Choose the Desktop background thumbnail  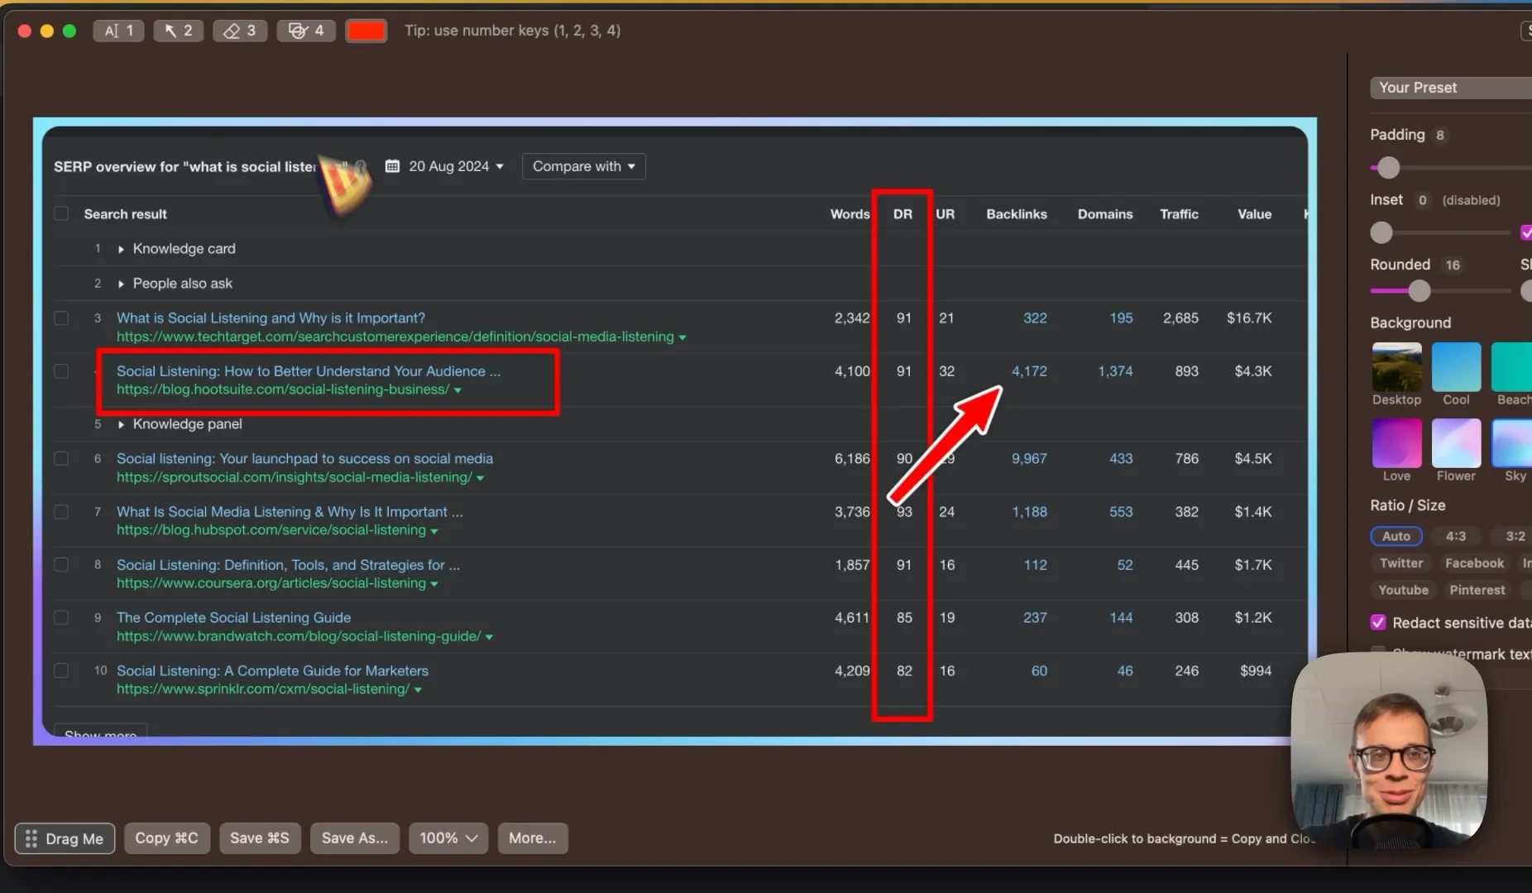click(1396, 366)
